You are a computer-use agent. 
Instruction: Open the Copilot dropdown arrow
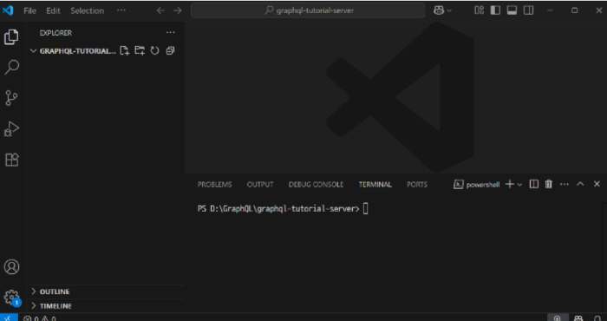click(449, 10)
